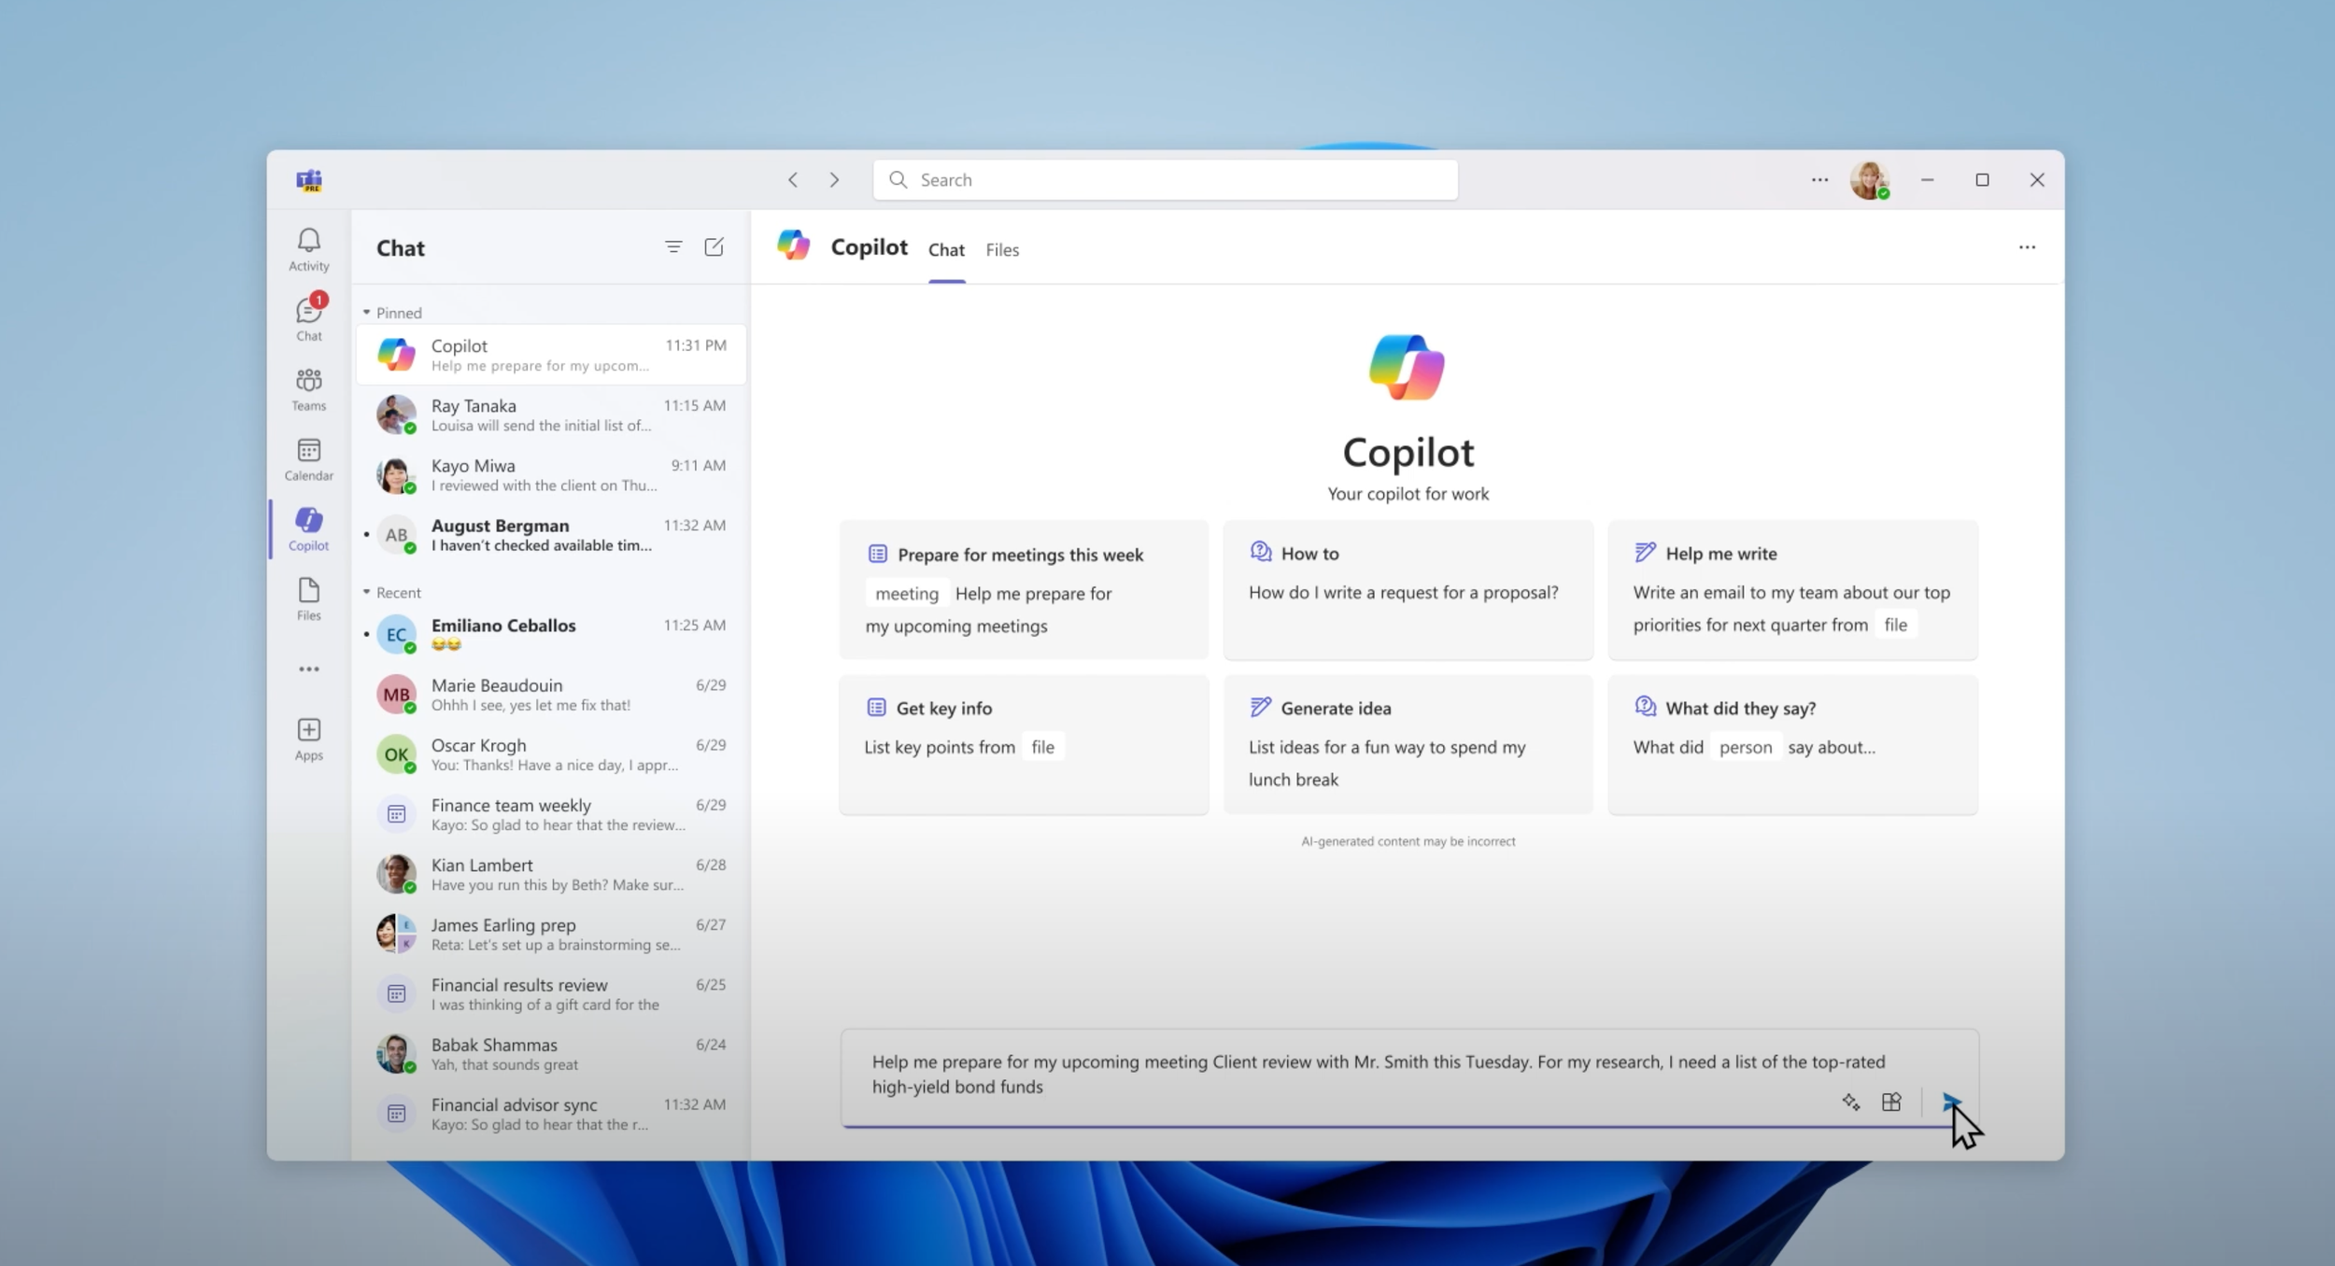Click the Teams logo in title bar
The width and height of the screenshot is (2335, 1266).
[309, 180]
